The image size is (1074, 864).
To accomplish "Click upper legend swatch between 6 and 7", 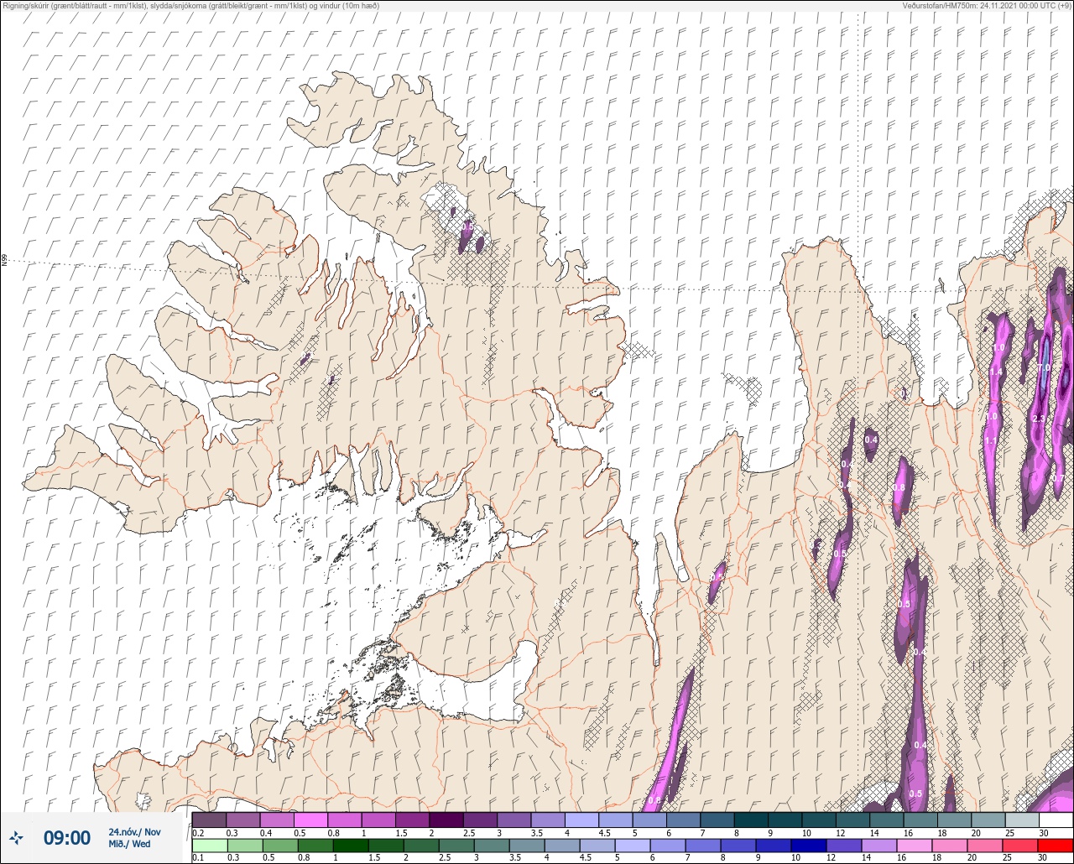I will point(683,820).
